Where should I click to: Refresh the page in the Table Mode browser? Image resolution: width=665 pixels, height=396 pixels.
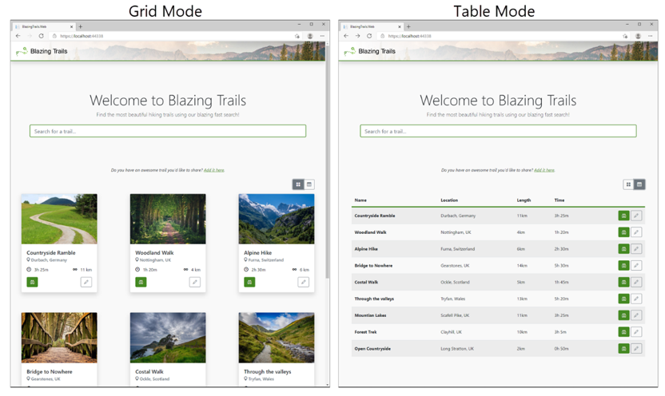pyautogui.click(x=369, y=36)
